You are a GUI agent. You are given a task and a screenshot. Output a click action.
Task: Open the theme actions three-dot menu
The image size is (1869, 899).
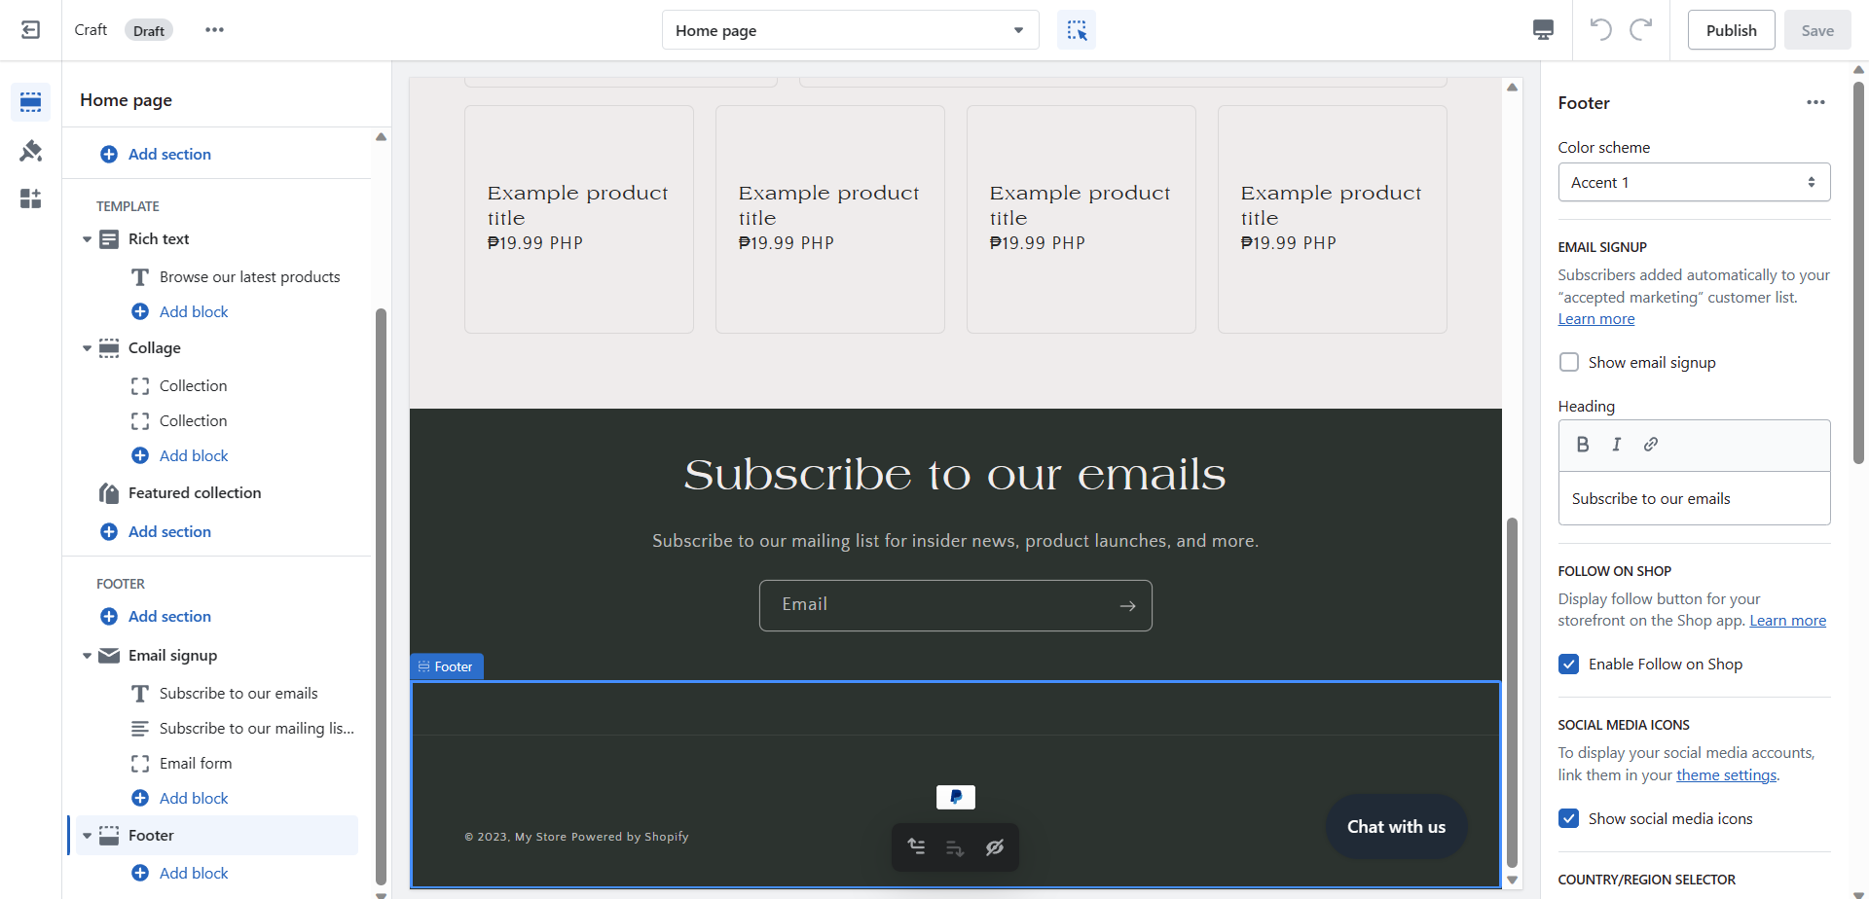tap(214, 30)
